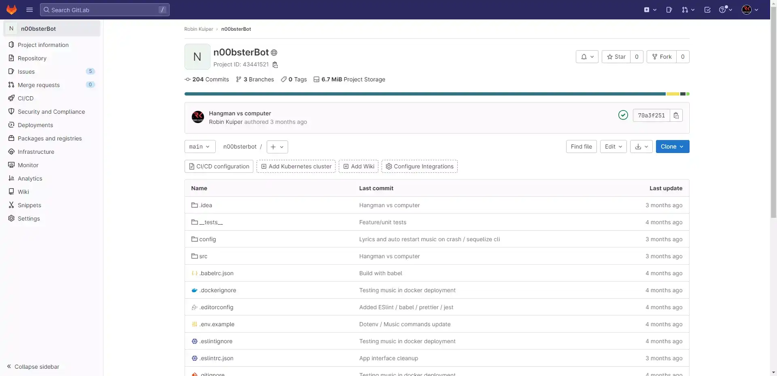
Task: View the 0 Tags link
Action: point(294,79)
